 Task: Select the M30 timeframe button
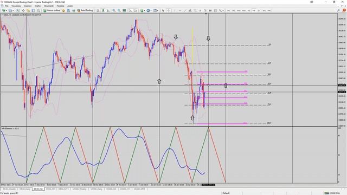tap(244, 10)
